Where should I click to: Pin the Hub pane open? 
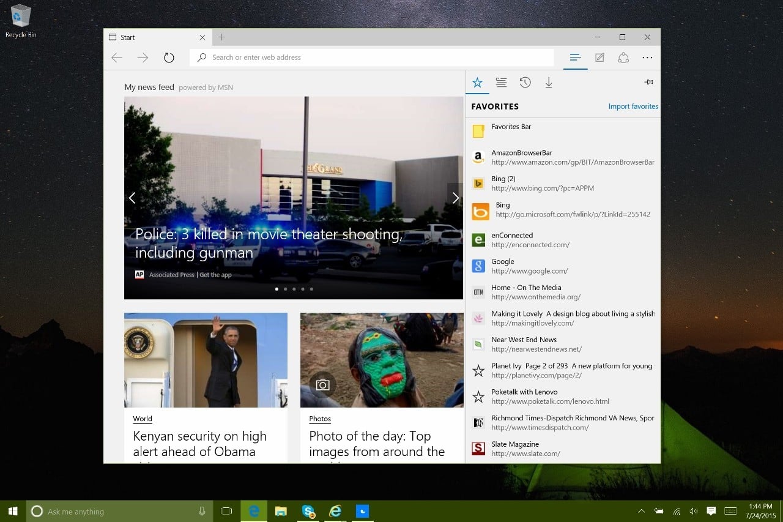[x=648, y=81]
